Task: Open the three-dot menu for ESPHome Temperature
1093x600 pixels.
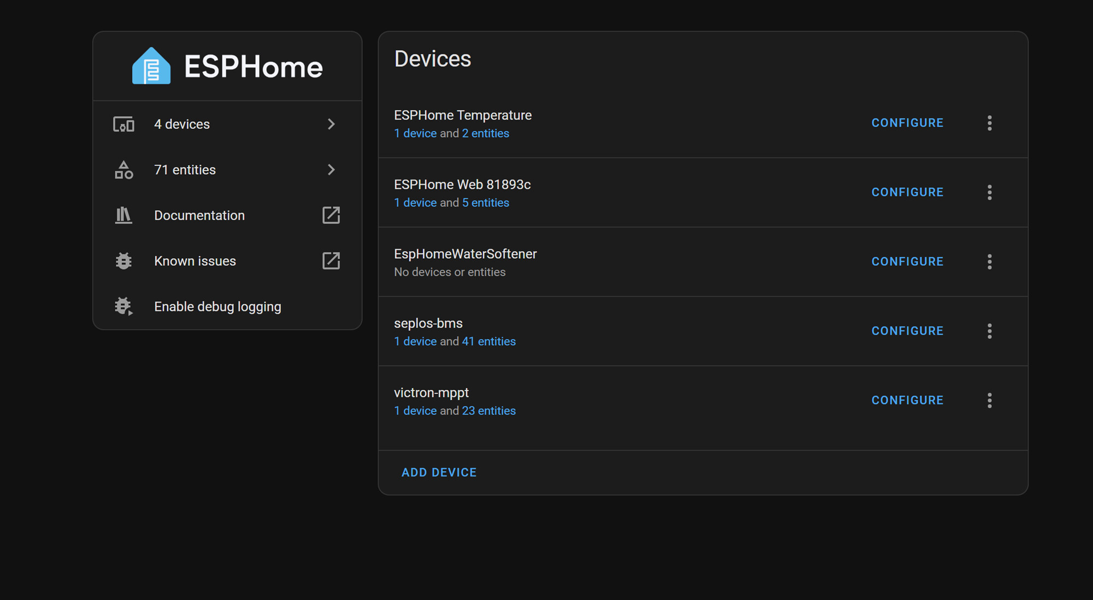Action: click(989, 123)
